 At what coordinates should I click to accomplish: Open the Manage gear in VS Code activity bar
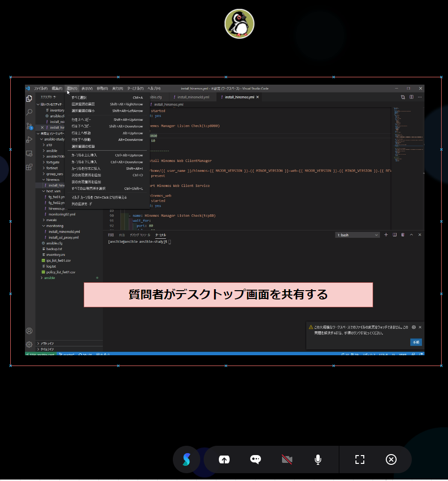tap(29, 344)
